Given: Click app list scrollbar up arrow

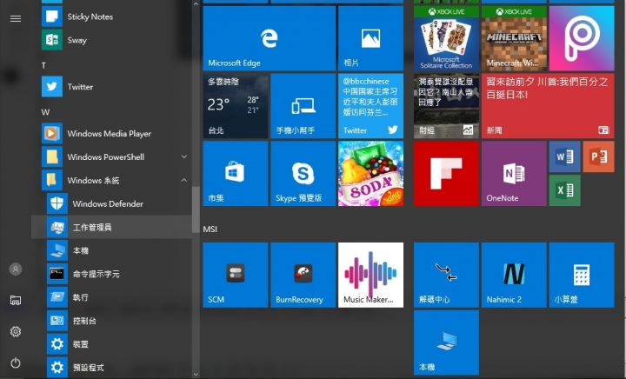Looking at the screenshot, I should click(x=196, y=4).
